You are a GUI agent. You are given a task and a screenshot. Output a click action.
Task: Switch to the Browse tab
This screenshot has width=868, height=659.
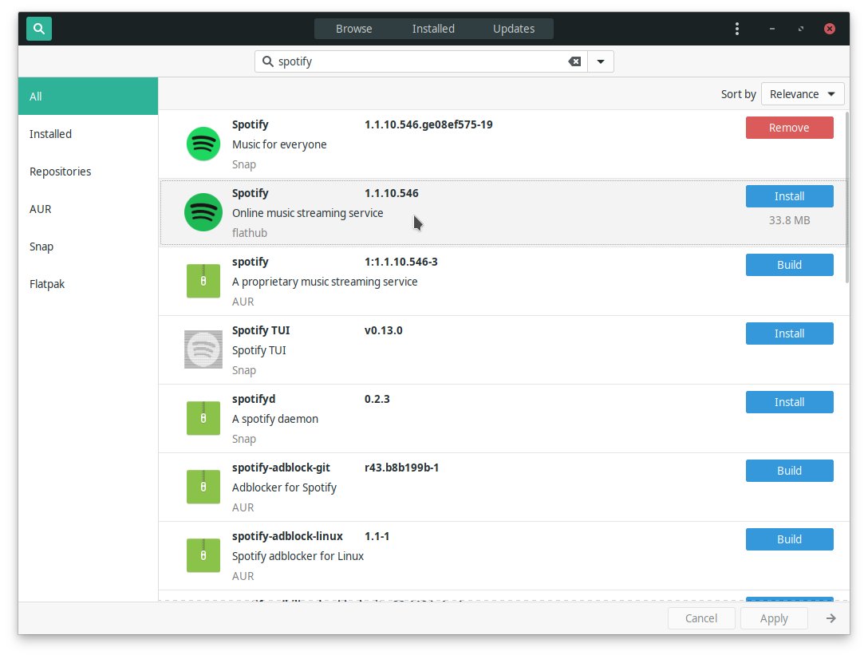coord(353,29)
